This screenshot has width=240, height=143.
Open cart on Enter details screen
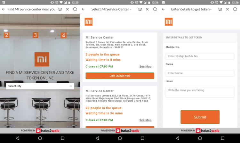(220, 9)
